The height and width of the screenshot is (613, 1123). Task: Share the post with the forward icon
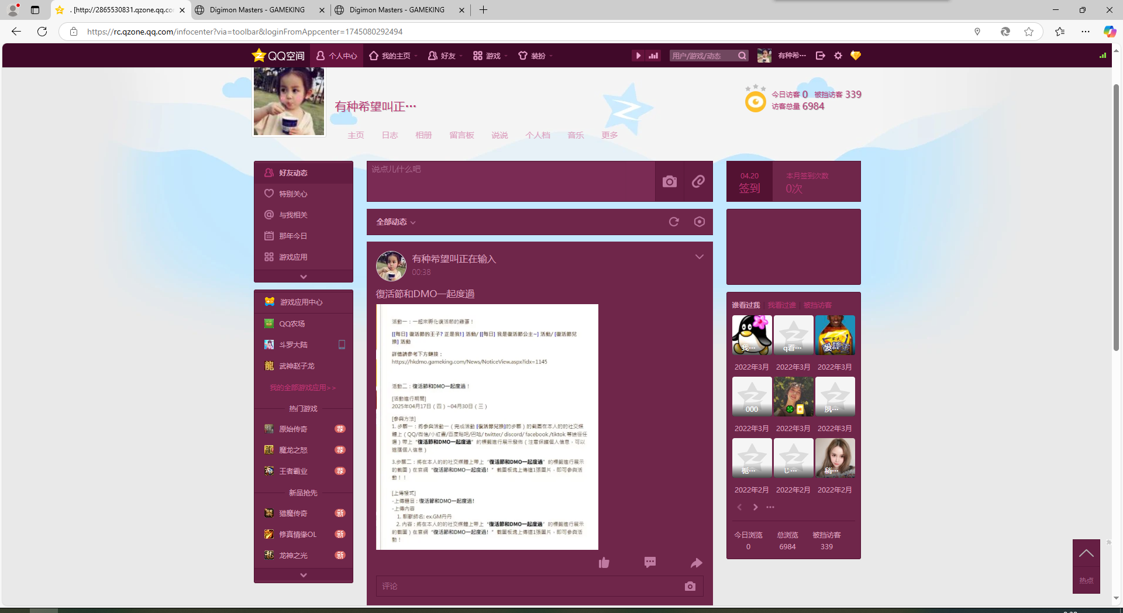click(696, 563)
